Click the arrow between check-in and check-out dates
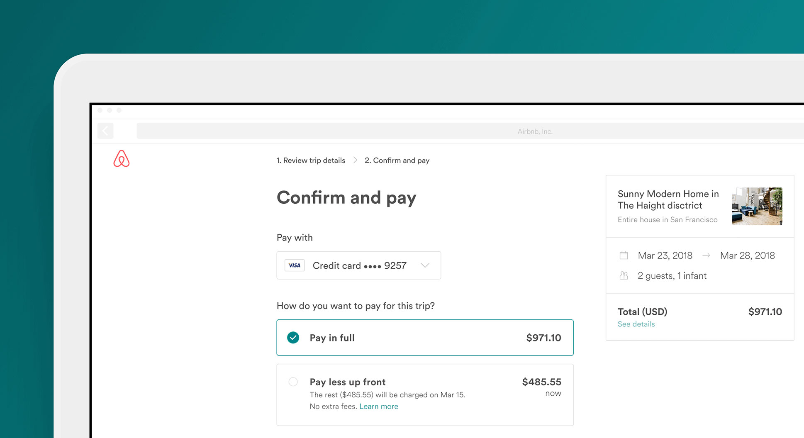This screenshot has height=438, width=804. 706,255
